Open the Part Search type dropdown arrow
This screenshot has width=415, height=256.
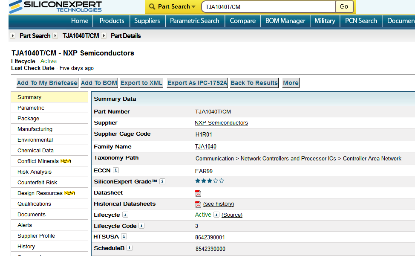[193, 7]
